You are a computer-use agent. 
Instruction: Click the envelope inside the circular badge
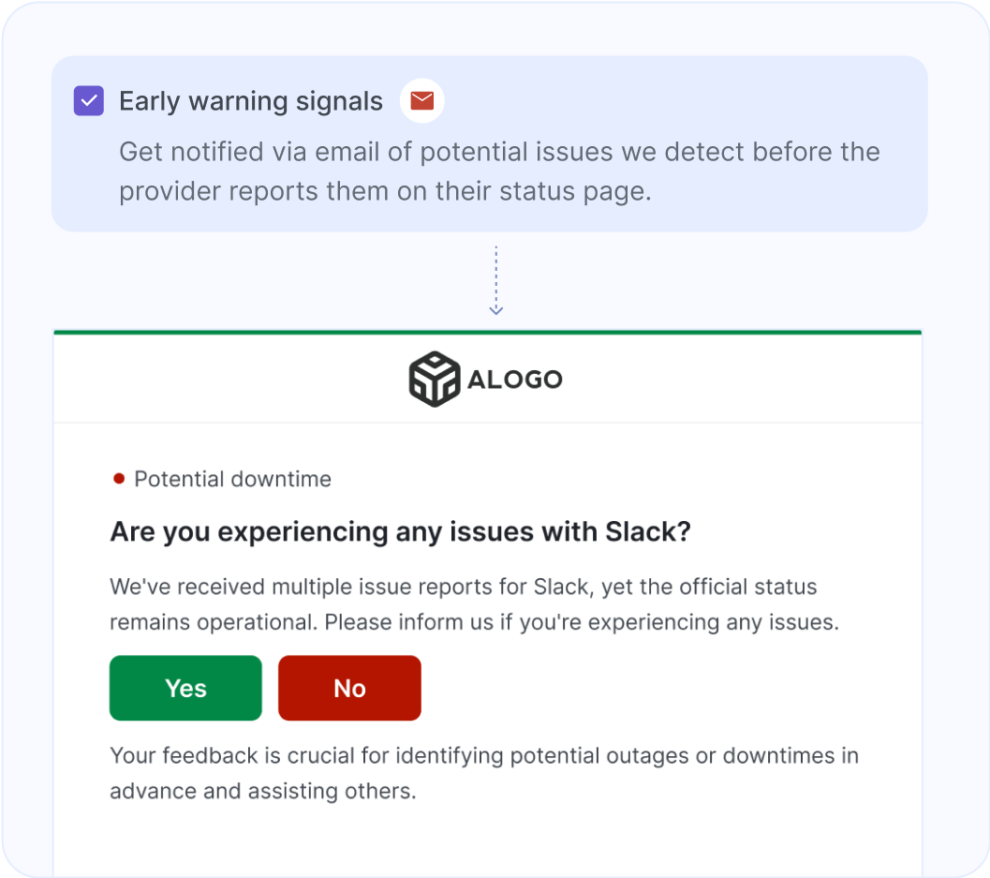click(x=421, y=100)
